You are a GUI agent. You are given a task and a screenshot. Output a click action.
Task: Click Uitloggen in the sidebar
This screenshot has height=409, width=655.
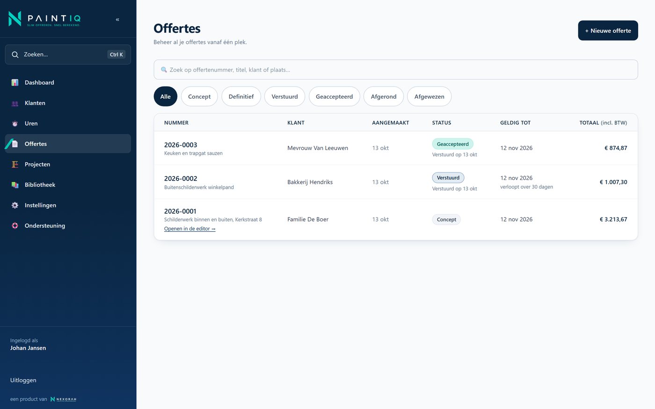click(x=23, y=380)
